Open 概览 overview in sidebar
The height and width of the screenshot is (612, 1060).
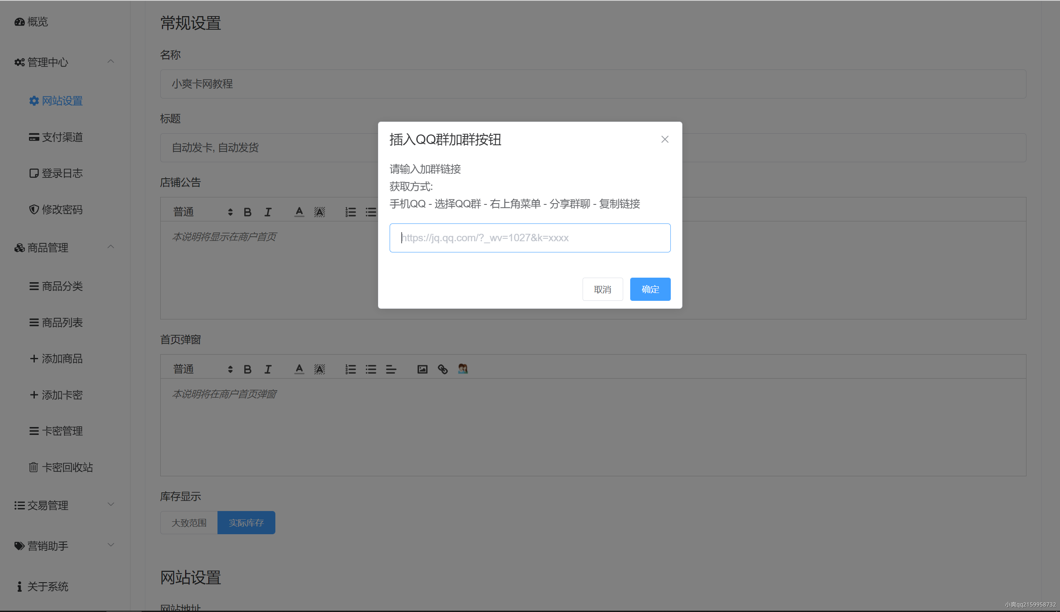pos(31,22)
